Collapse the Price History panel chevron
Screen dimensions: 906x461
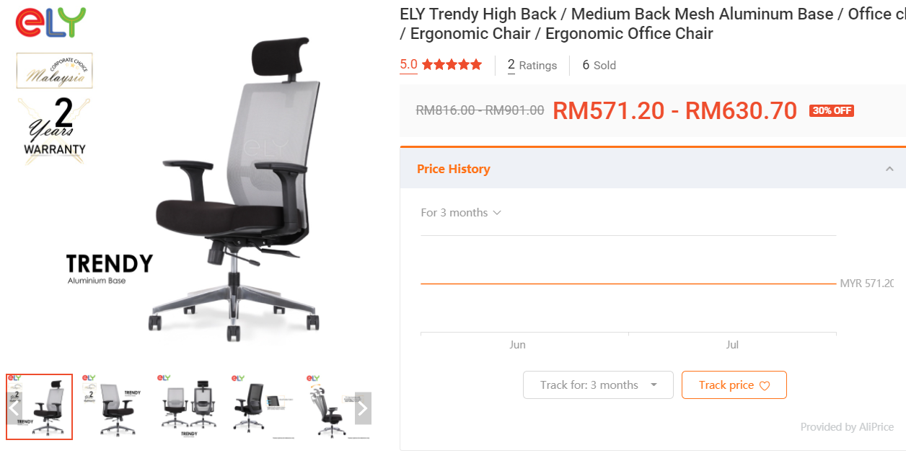tap(889, 169)
